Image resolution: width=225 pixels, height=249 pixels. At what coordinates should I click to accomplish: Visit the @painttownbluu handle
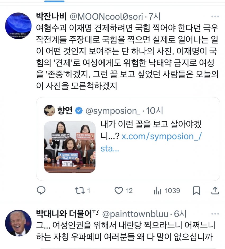(135, 214)
